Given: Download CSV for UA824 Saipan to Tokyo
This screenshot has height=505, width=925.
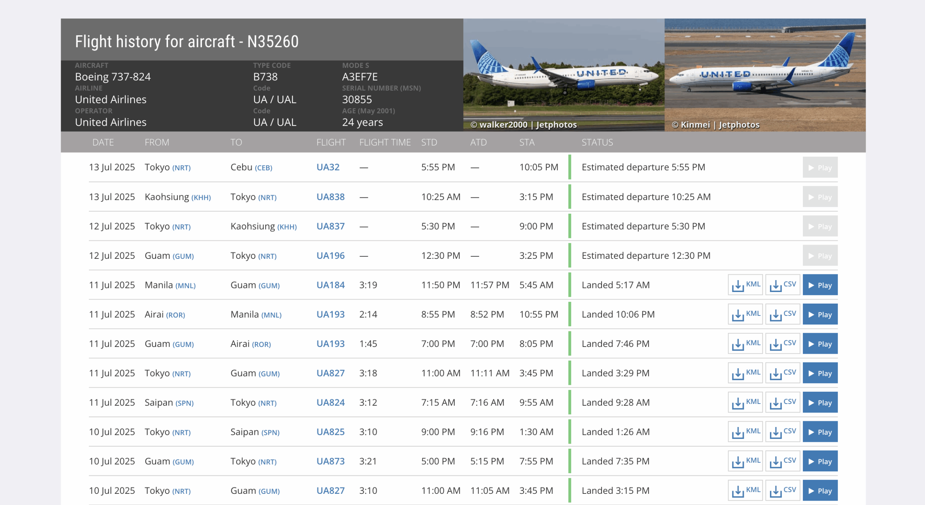Looking at the screenshot, I should click(783, 402).
